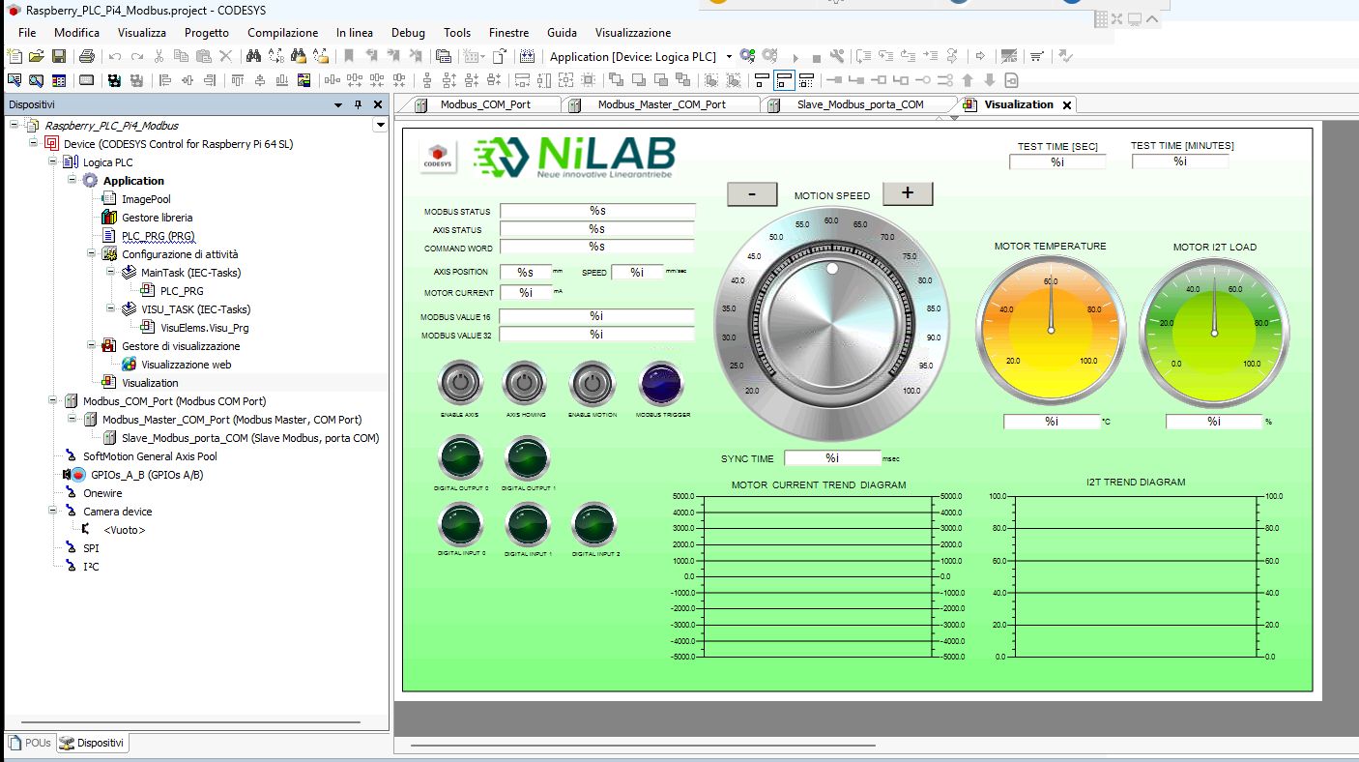Collapse the Modbus_COM_Port tree node
Viewport: 1359px width, 762px height.
(x=53, y=401)
